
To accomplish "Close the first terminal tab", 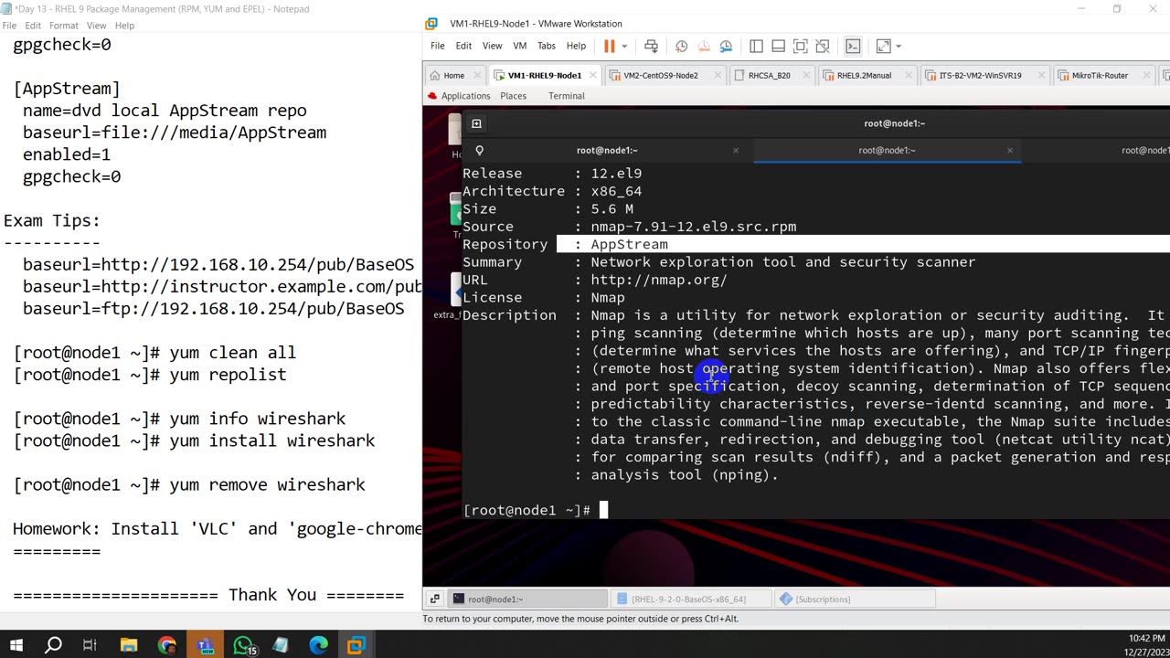I will tap(736, 151).
